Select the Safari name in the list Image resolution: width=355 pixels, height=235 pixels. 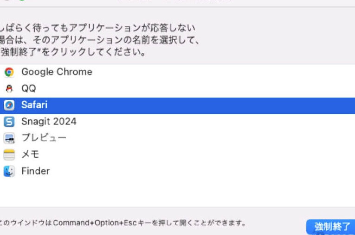coord(34,105)
